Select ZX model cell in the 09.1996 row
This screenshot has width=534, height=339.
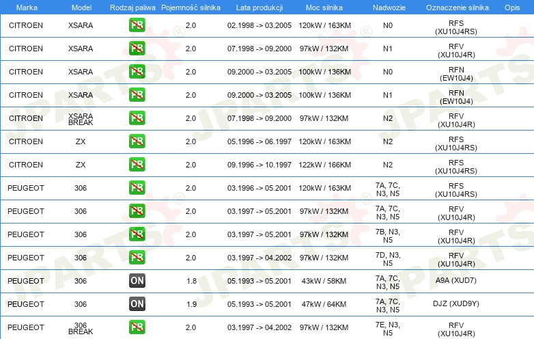pos(81,165)
